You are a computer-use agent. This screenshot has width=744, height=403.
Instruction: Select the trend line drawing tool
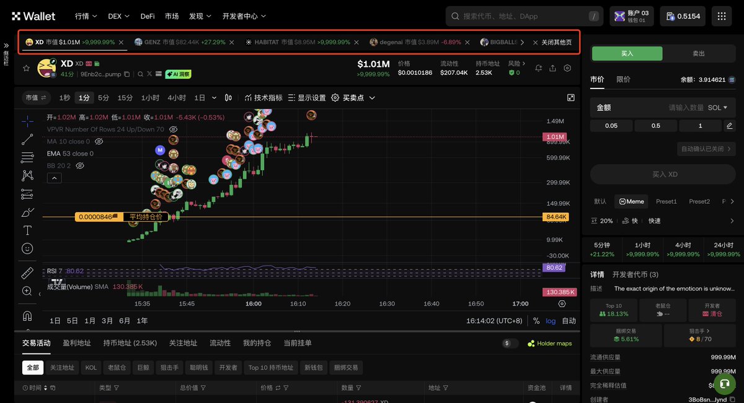(x=27, y=139)
